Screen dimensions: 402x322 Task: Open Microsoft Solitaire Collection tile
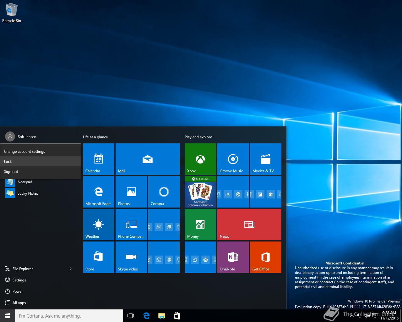(x=200, y=192)
